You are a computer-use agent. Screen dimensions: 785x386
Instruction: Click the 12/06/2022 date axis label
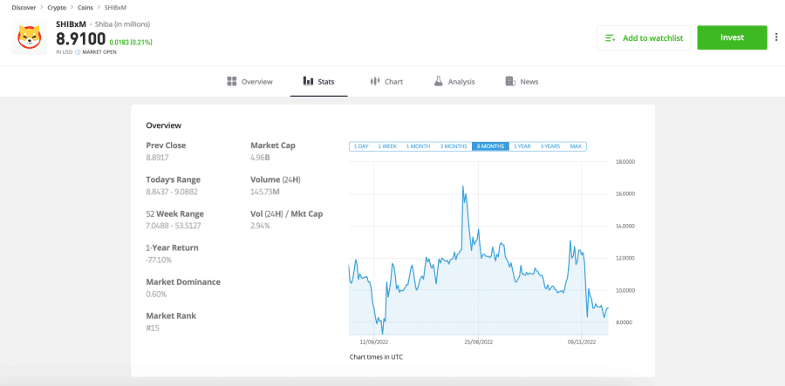[374, 342]
